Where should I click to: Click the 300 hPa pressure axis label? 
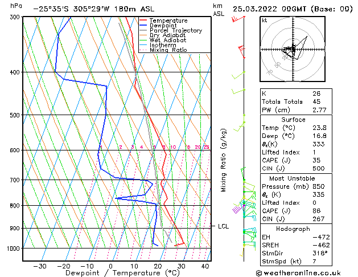click(16, 17)
